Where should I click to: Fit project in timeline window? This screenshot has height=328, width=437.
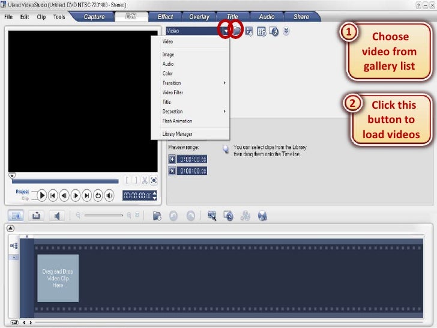137,215
